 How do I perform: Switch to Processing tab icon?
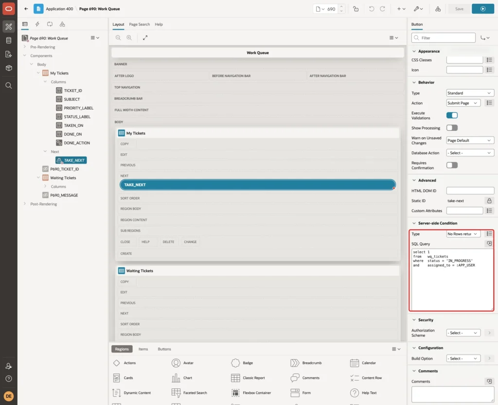50,24
